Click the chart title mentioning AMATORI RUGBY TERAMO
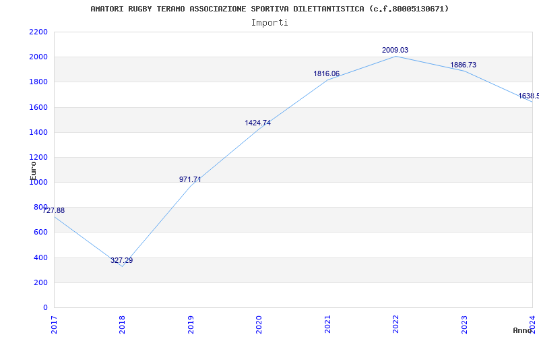Screen dimensions: 539x337 269,9
